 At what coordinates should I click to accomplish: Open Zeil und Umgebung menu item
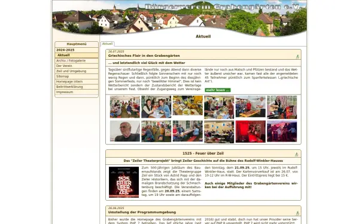[x=77, y=71]
